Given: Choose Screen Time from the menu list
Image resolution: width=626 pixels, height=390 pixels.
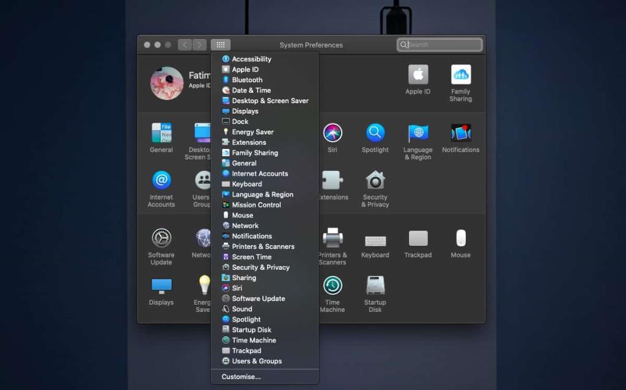Looking at the screenshot, I should coord(251,256).
